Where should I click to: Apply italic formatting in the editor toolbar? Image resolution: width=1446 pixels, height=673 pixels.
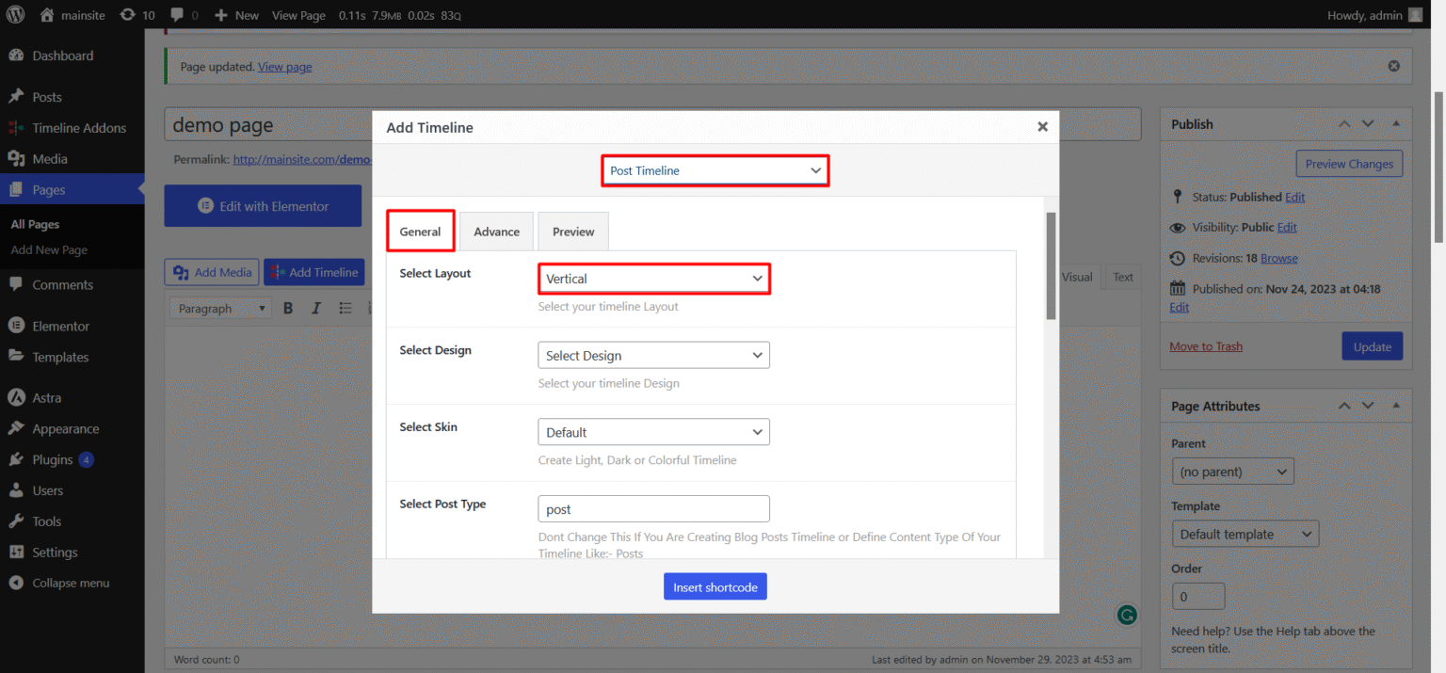pyautogui.click(x=314, y=307)
